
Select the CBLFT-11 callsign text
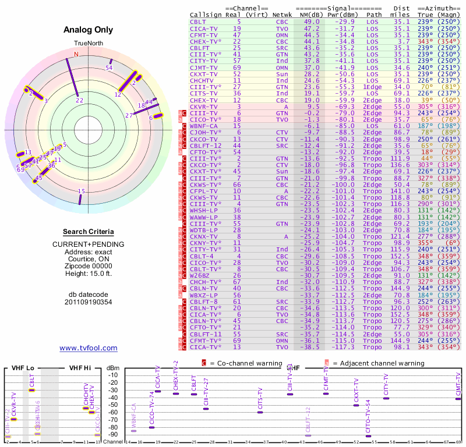pyautogui.click(x=206, y=334)
